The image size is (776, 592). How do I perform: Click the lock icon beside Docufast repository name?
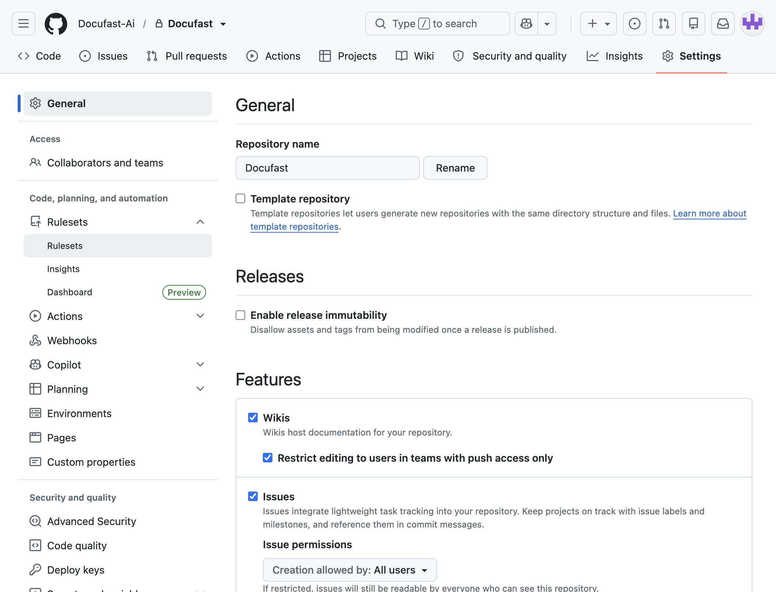point(159,24)
